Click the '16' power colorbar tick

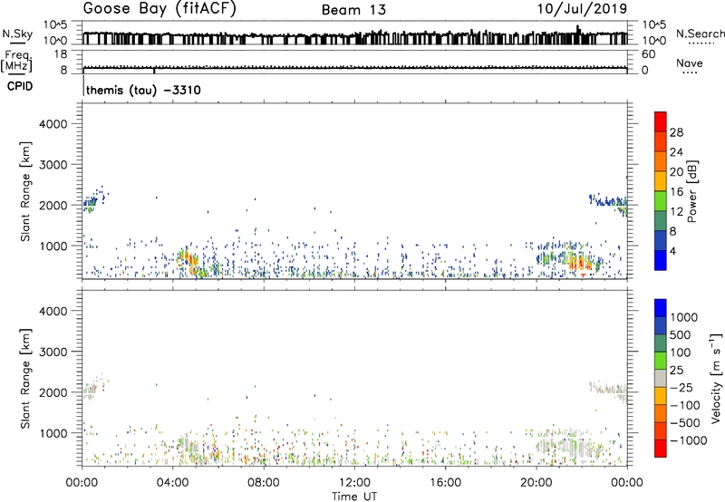676,192
